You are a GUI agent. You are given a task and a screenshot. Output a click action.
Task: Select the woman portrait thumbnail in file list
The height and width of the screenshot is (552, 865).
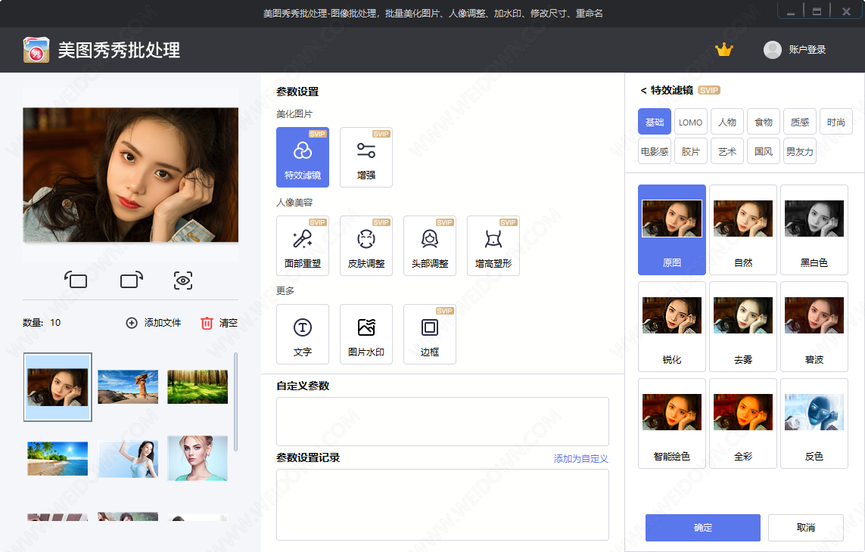[58, 387]
